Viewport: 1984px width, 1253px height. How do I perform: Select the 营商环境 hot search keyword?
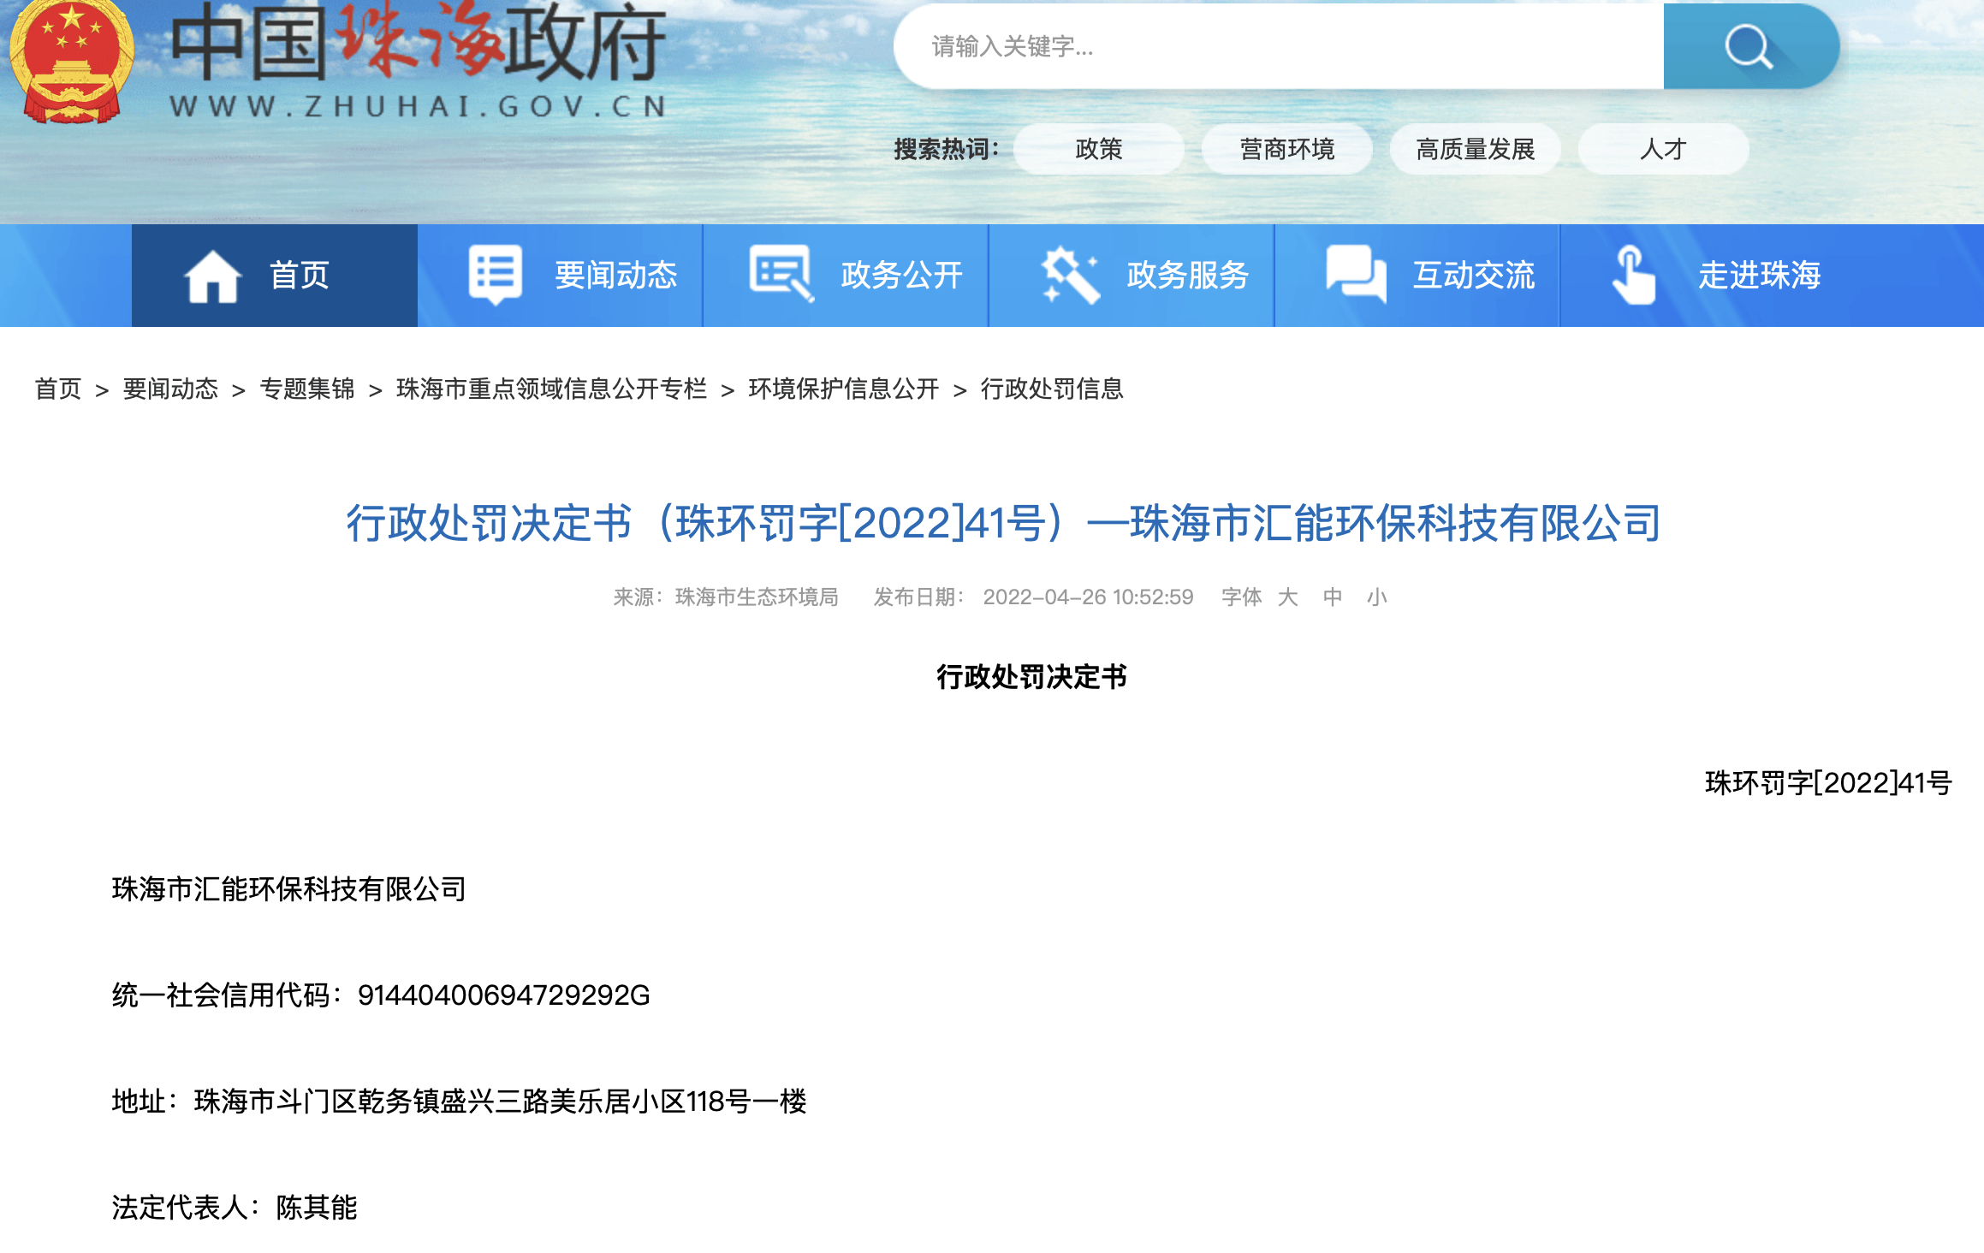point(1286,149)
